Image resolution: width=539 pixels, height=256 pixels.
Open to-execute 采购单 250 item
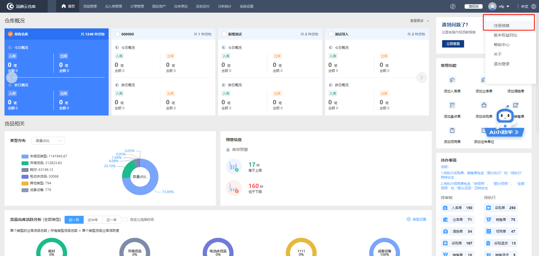click(x=501, y=208)
